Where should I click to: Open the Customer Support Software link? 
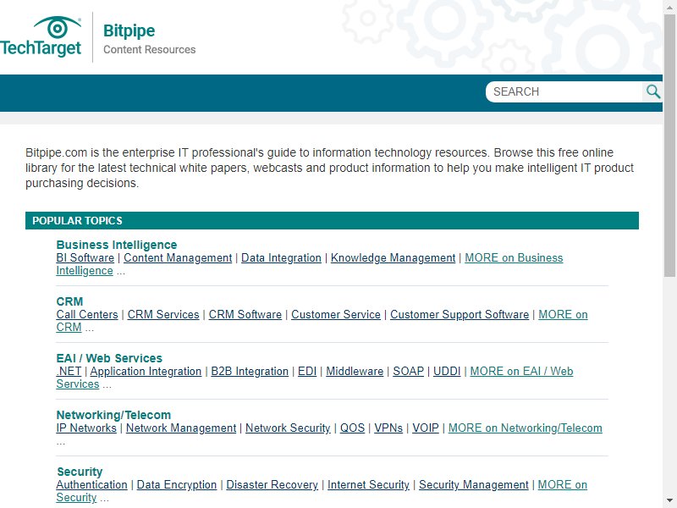point(460,314)
